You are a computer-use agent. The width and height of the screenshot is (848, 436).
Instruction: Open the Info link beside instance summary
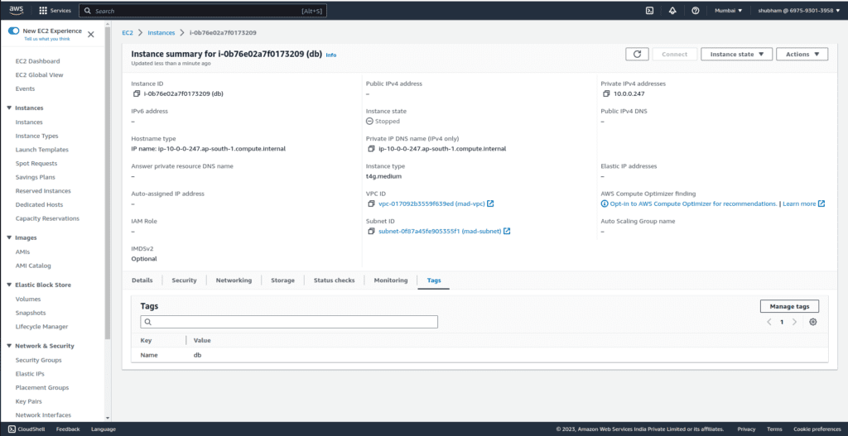click(331, 55)
